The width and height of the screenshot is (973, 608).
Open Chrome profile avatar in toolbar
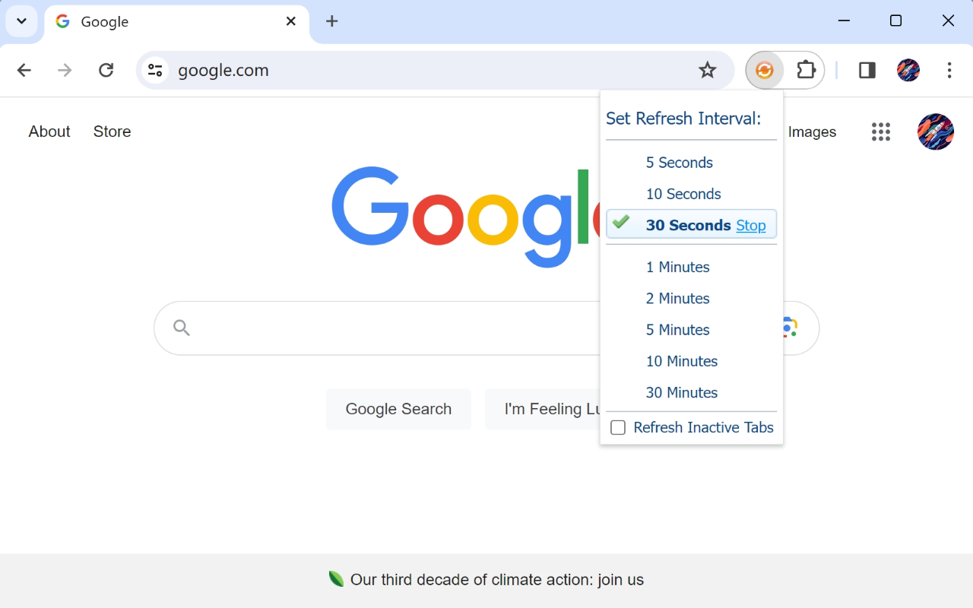click(908, 71)
